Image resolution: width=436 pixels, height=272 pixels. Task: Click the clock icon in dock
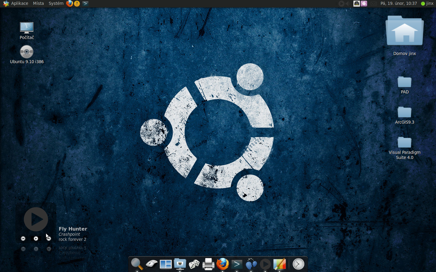[298, 264]
